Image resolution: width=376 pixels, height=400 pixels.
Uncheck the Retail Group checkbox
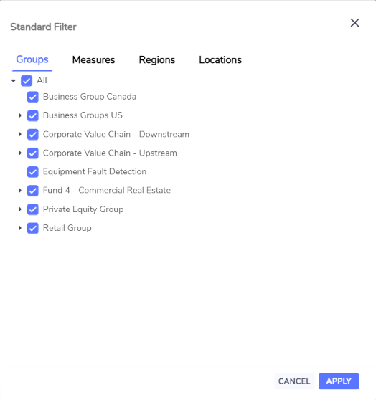click(x=33, y=228)
